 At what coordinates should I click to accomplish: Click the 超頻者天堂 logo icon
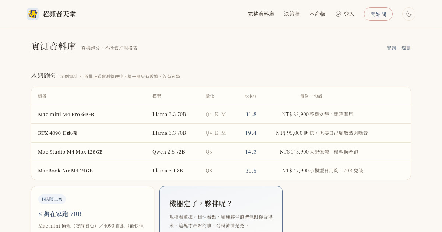33,14
